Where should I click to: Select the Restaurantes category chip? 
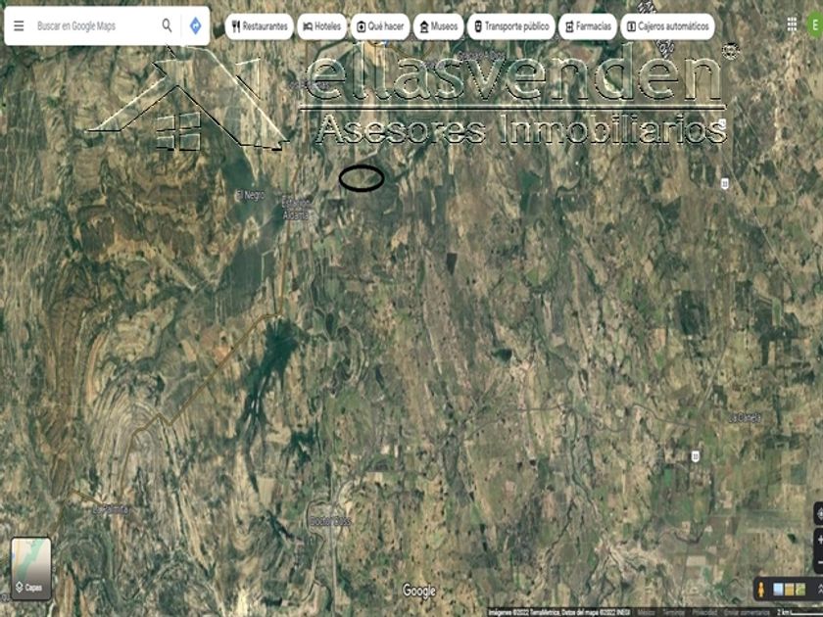[260, 26]
